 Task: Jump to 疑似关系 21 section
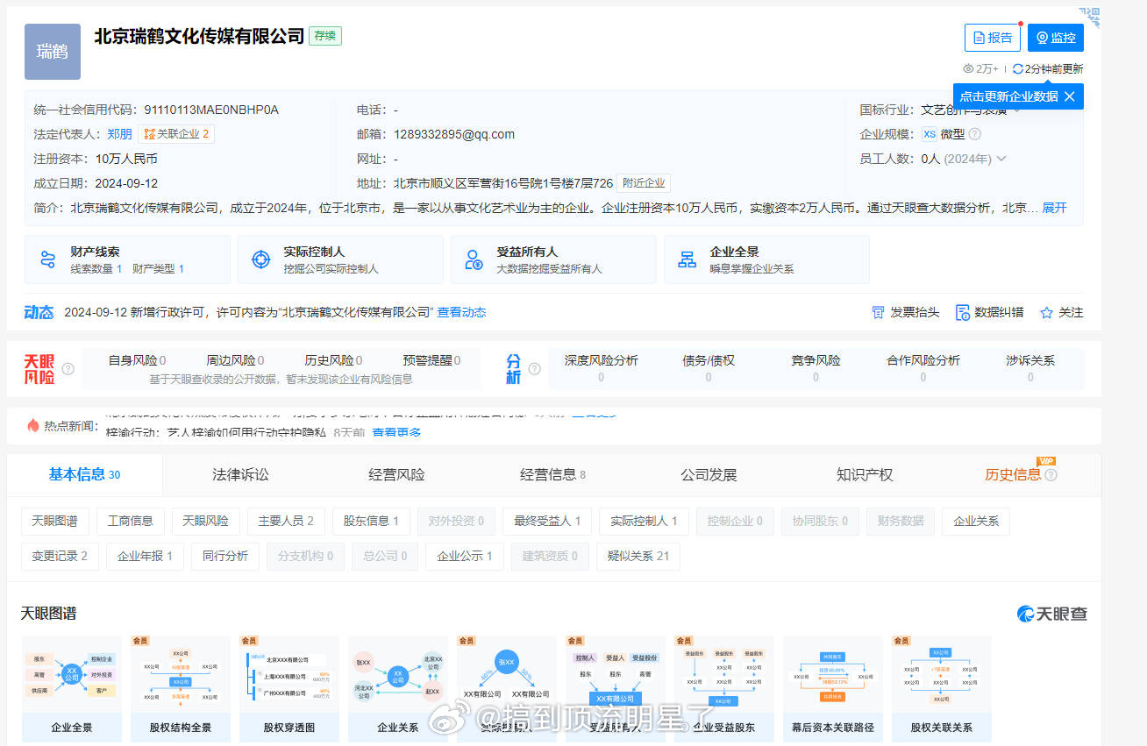point(638,556)
